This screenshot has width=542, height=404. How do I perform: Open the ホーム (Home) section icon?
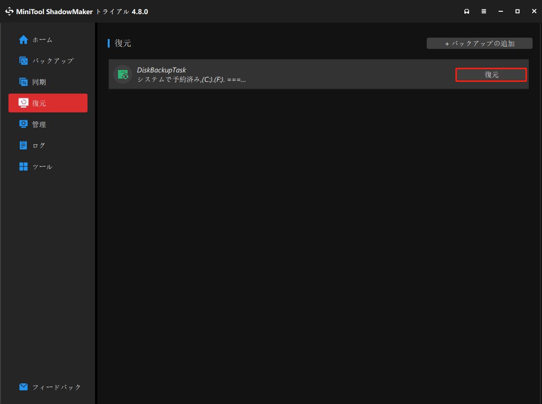tap(24, 40)
